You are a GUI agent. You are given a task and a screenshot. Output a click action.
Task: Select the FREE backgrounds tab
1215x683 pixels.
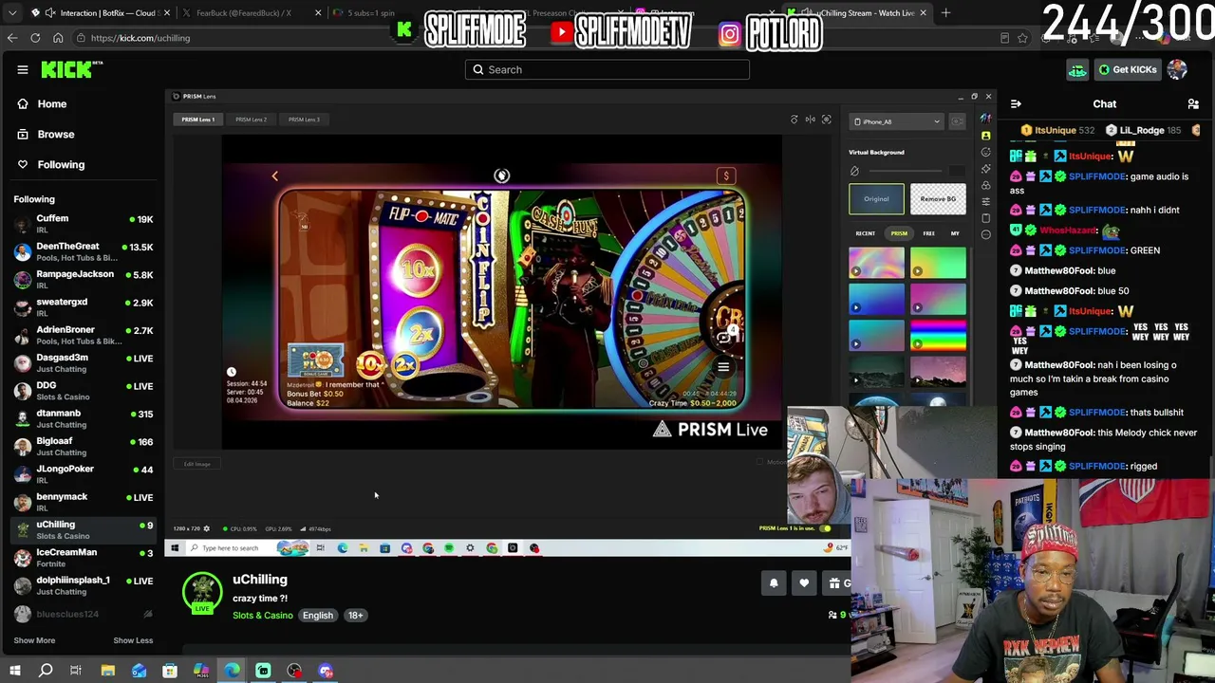pyautogui.click(x=929, y=233)
